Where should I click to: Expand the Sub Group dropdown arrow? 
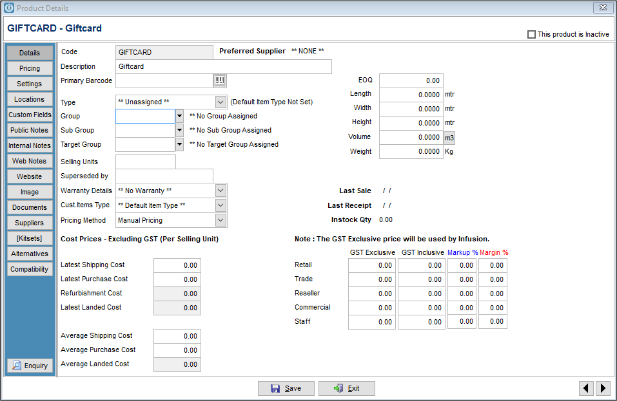coord(179,131)
